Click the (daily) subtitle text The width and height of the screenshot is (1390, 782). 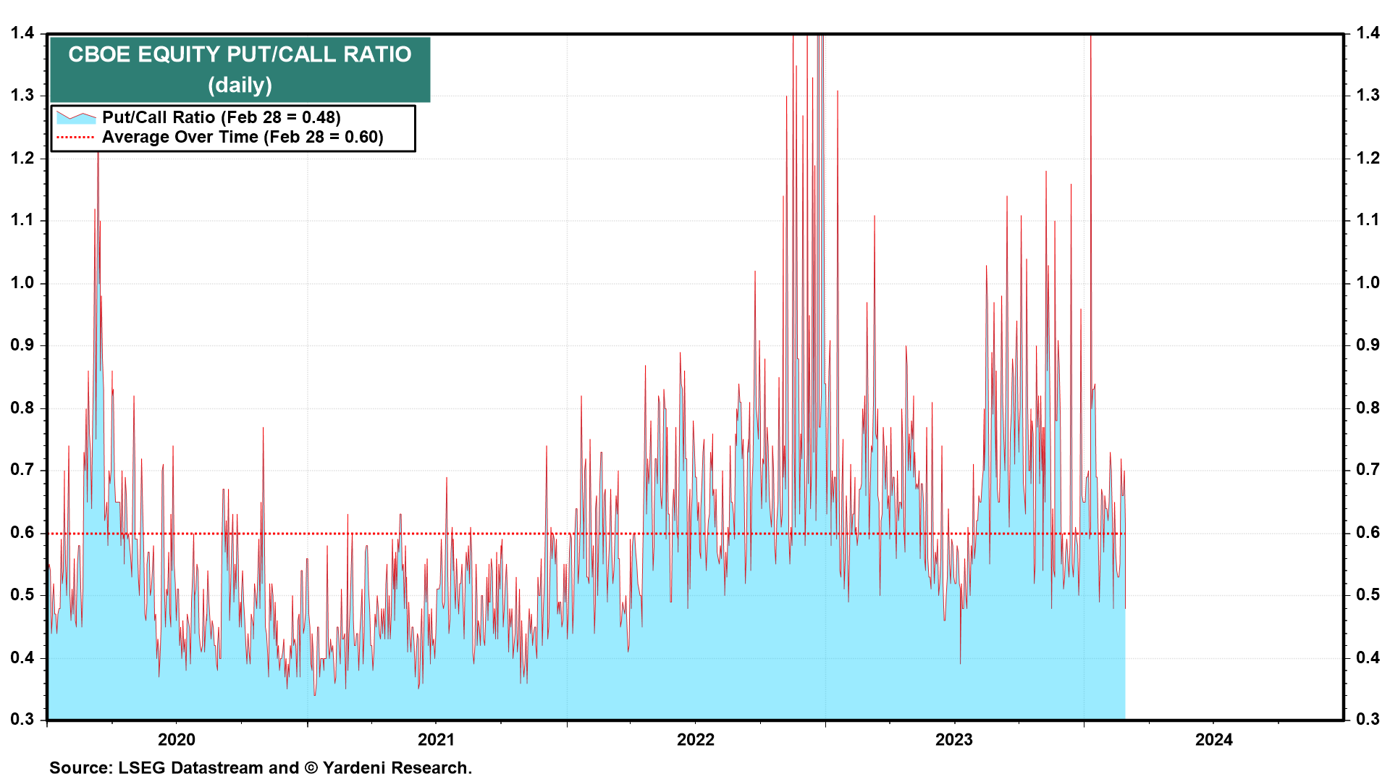(x=240, y=85)
